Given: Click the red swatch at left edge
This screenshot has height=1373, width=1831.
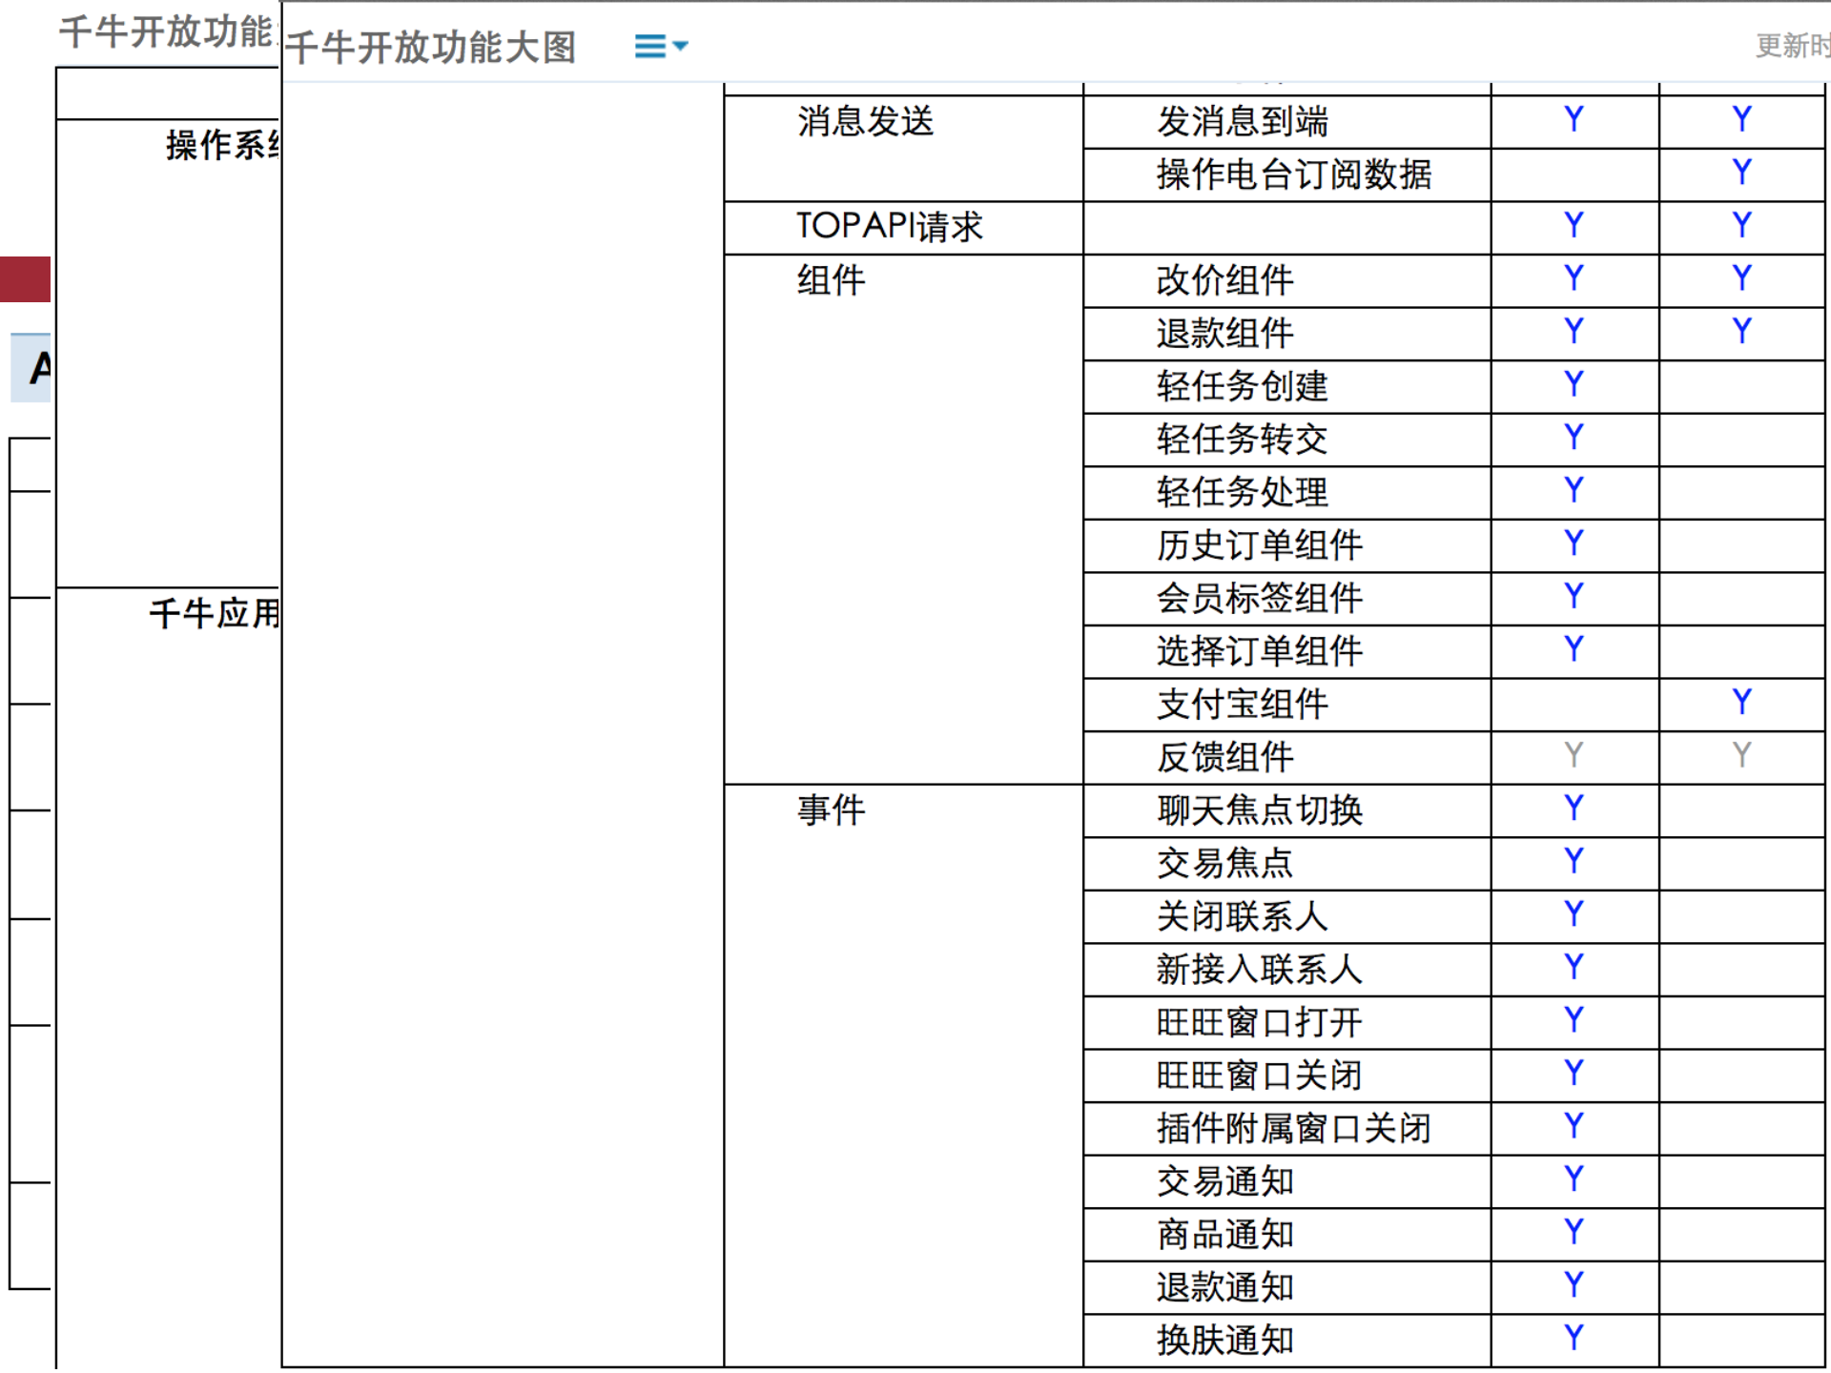Looking at the screenshot, I should pos(24,279).
